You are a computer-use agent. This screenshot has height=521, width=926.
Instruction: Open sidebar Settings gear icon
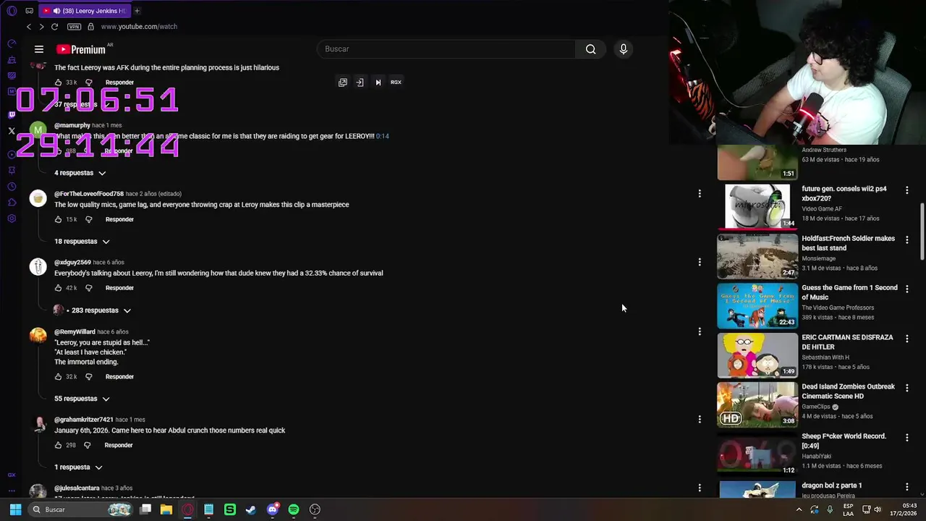pos(12,219)
